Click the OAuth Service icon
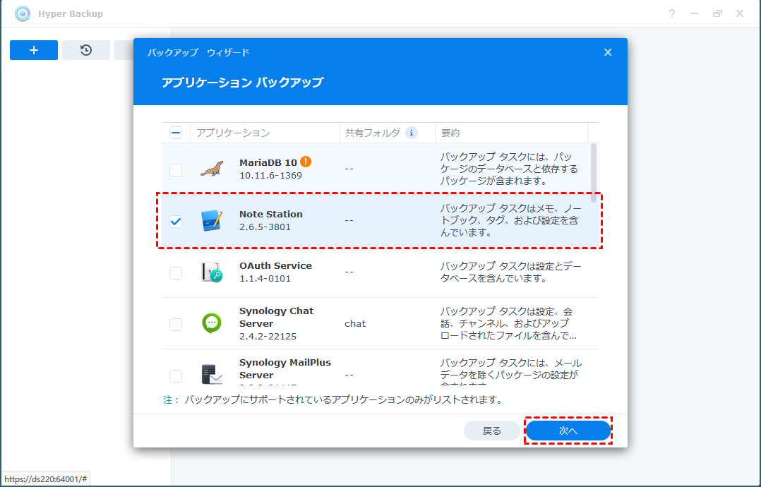761x487 pixels. coord(212,272)
